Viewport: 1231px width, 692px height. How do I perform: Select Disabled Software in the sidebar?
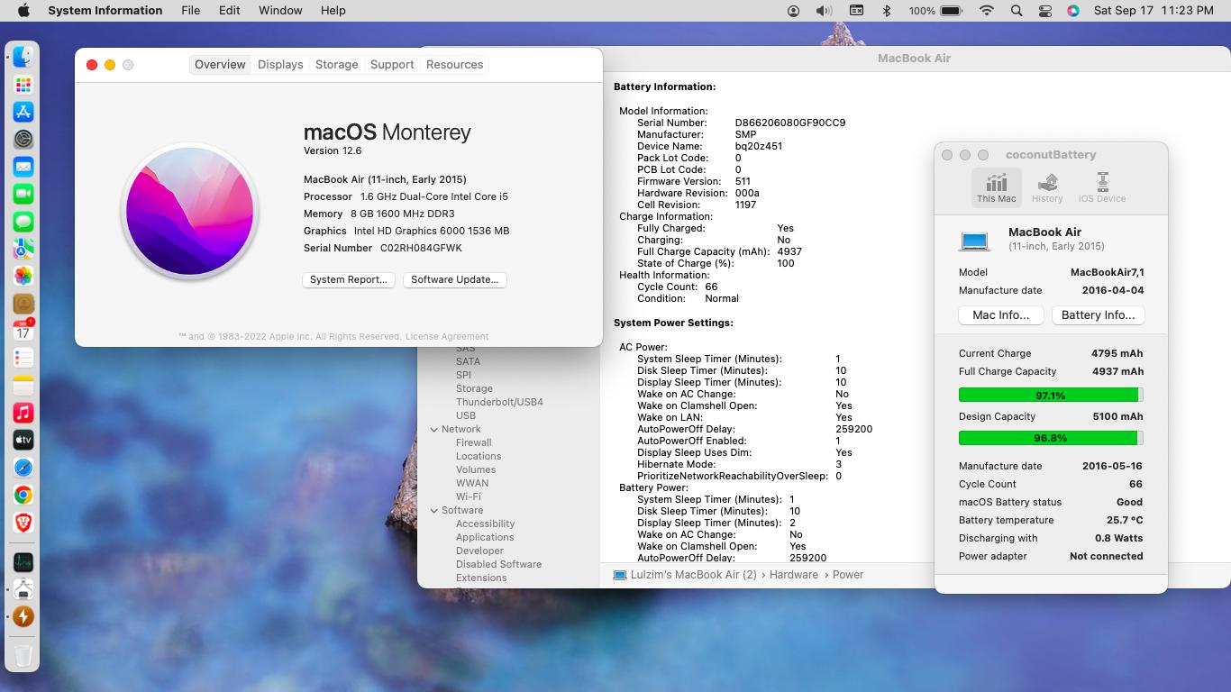click(498, 565)
